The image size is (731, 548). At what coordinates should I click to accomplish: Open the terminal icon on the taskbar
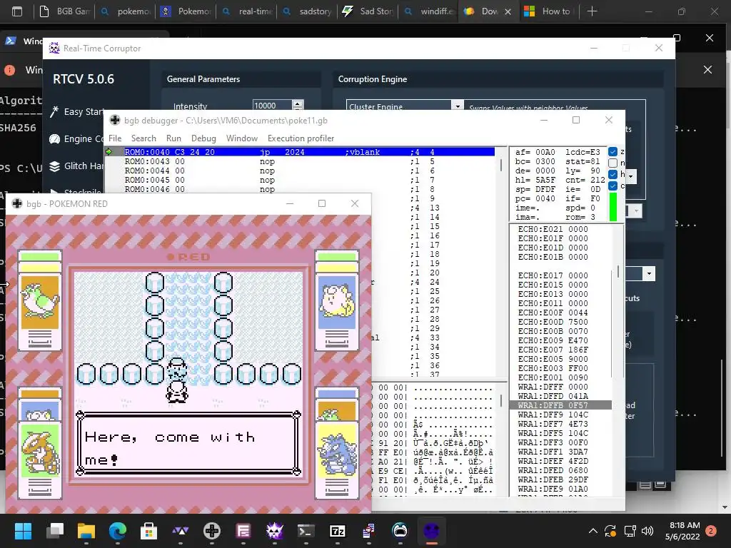coord(306,530)
